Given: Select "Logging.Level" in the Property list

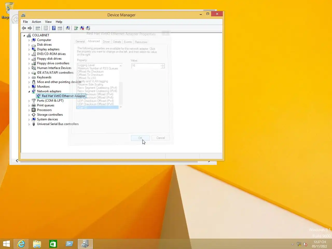Looking at the screenshot, I should (86, 65).
